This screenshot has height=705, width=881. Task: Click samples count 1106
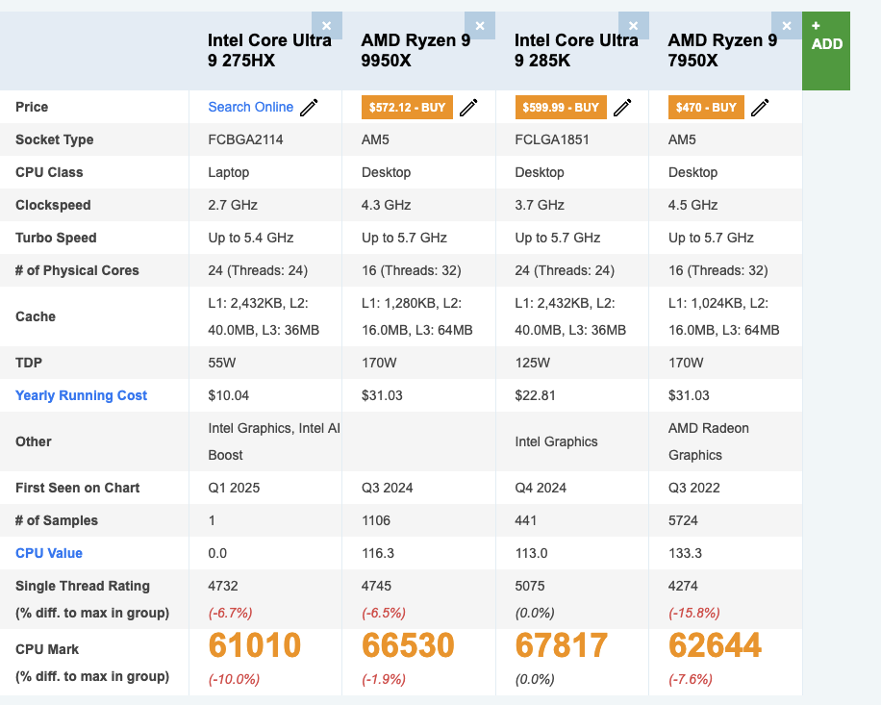(376, 520)
